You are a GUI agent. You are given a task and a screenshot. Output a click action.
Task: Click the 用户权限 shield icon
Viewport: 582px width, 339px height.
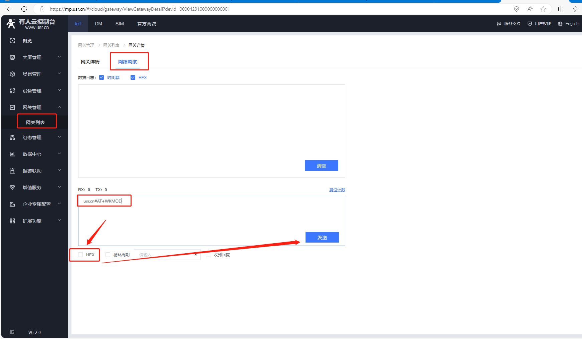pos(530,24)
